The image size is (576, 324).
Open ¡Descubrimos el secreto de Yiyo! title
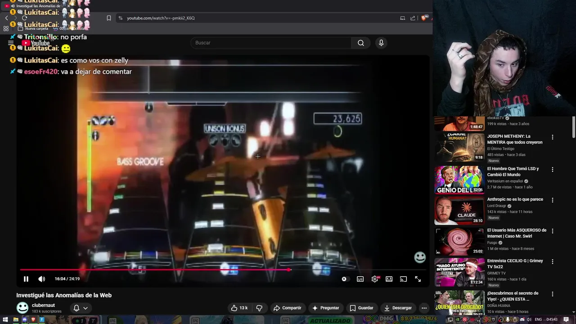(x=513, y=296)
